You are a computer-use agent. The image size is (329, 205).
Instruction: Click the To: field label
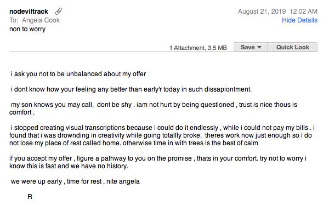pyautogui.click(x=14, y=20)
